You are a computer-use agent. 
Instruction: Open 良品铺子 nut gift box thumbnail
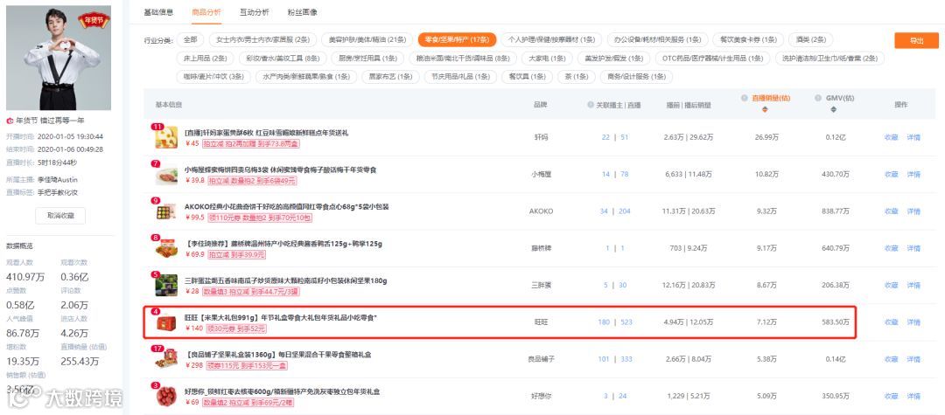166,359
